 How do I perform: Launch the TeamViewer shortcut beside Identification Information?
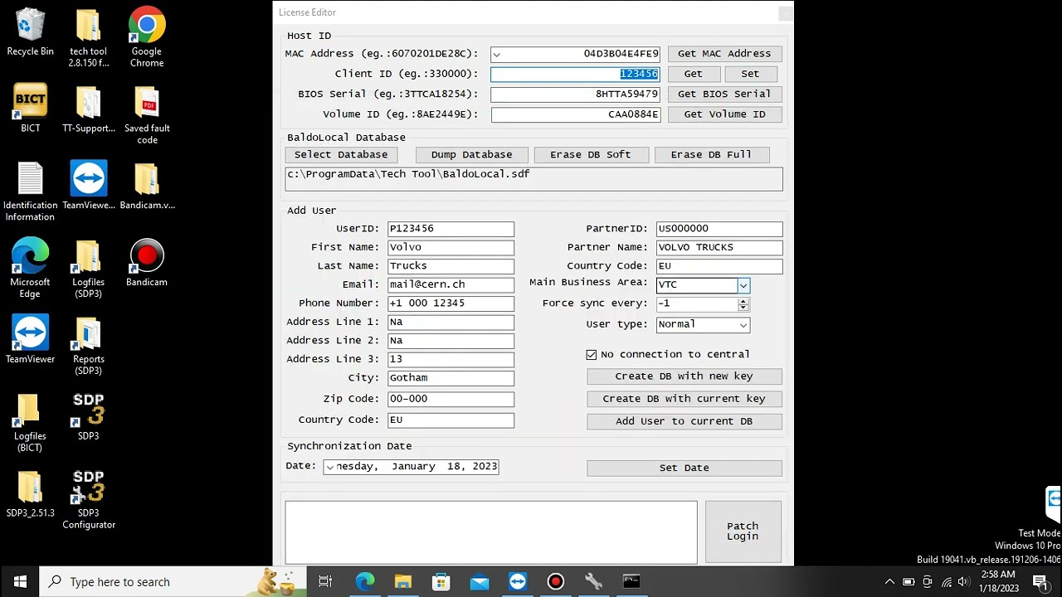89,186
